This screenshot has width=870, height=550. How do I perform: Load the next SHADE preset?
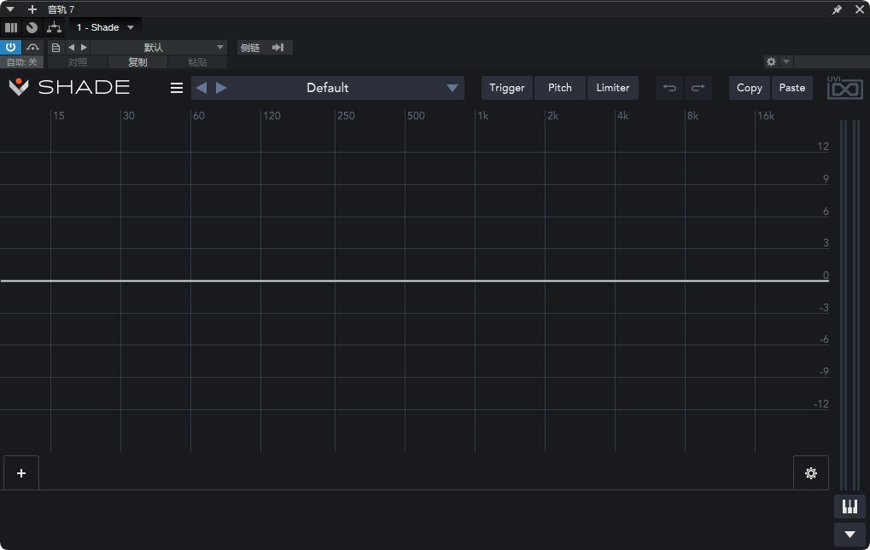click(221, 88)
